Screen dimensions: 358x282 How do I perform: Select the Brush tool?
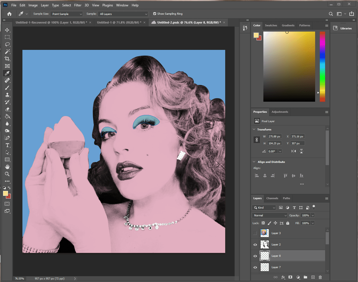(x=7, y=88)
